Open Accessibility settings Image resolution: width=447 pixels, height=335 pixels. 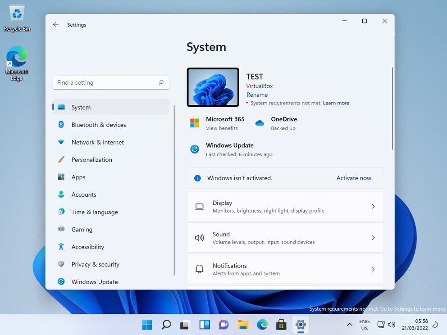pos(111,247)
